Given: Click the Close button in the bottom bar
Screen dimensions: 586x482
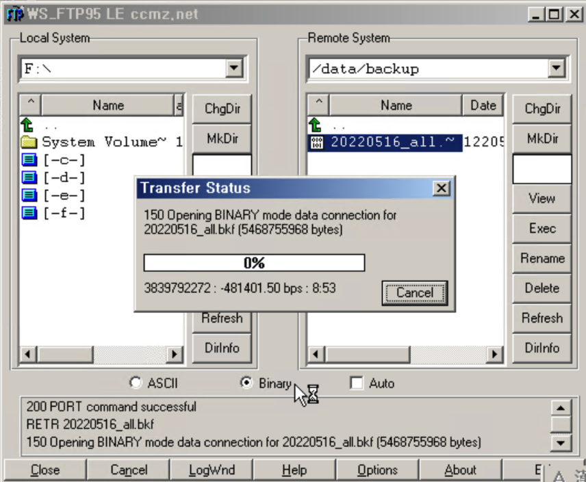Looking at the screenshot, I should tap(45, 470).
